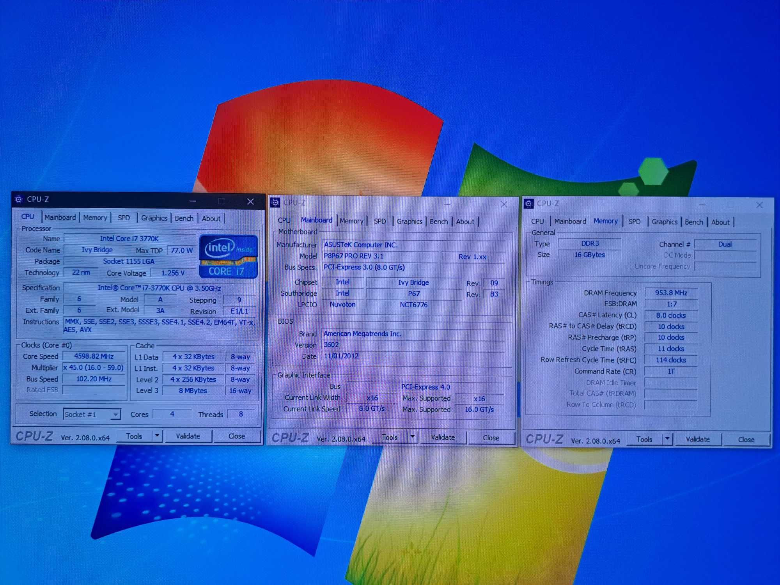The image size is (780, 585).
Task: Select CPU tab in the left CPU-Z window
Action: (28, 216)
